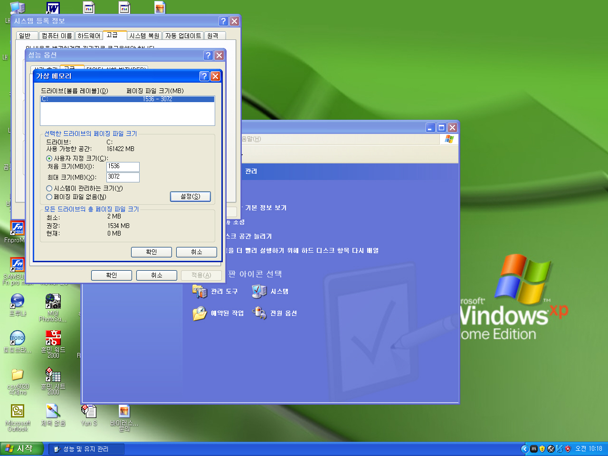Click the red shield alert tray icon

568,448
